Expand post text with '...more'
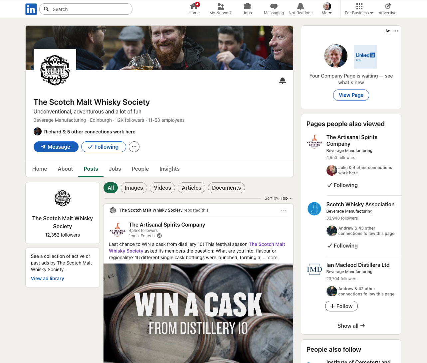The image size is (427, 363). [270, 258]
